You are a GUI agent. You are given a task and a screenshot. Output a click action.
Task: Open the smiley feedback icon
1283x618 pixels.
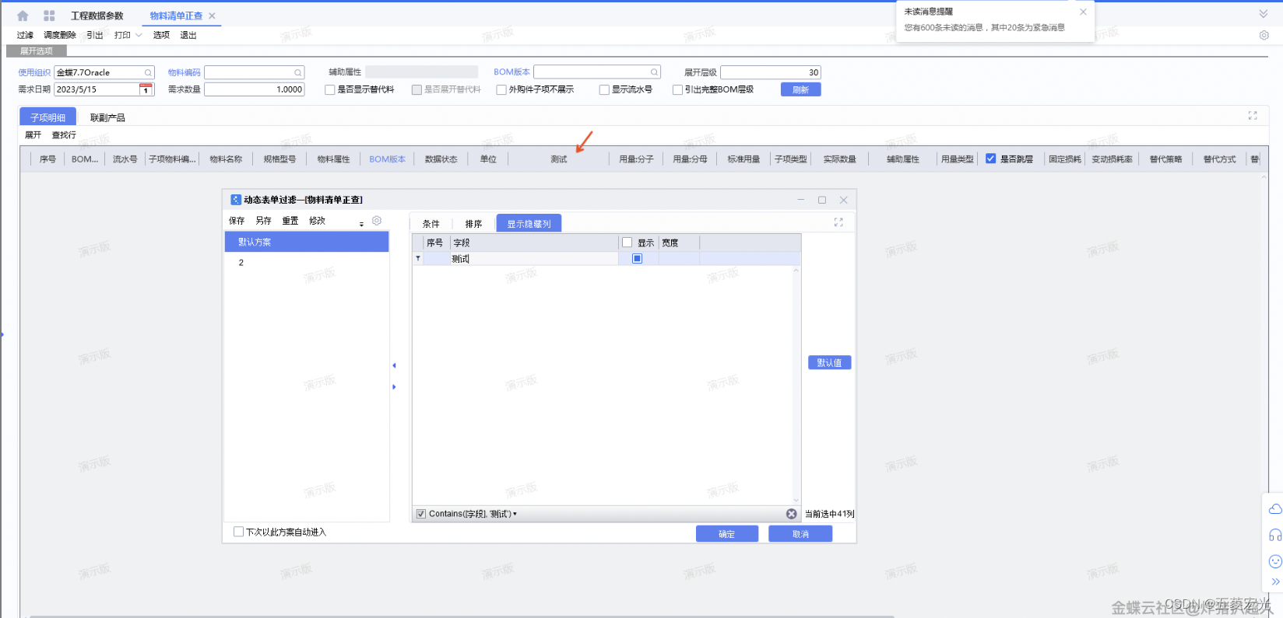click(1275, 561)
